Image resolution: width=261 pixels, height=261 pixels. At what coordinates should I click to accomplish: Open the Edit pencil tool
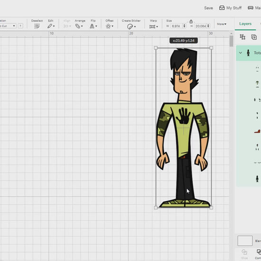pos(50,26)
